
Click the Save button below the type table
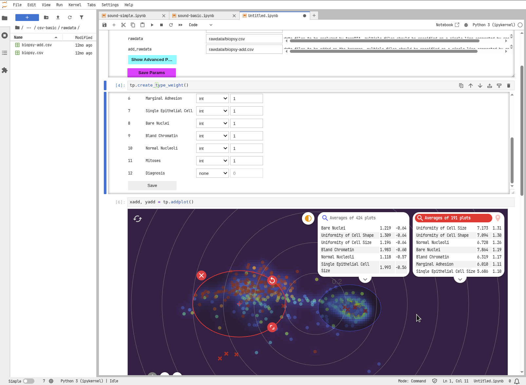[152, 186]
